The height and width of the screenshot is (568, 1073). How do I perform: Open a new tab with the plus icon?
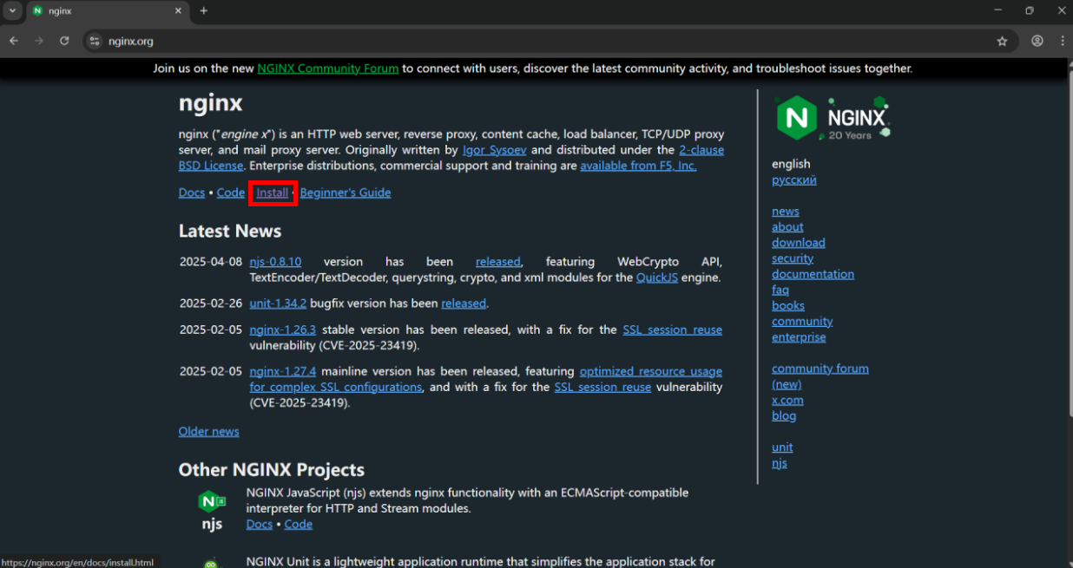(x=204, y=11)
